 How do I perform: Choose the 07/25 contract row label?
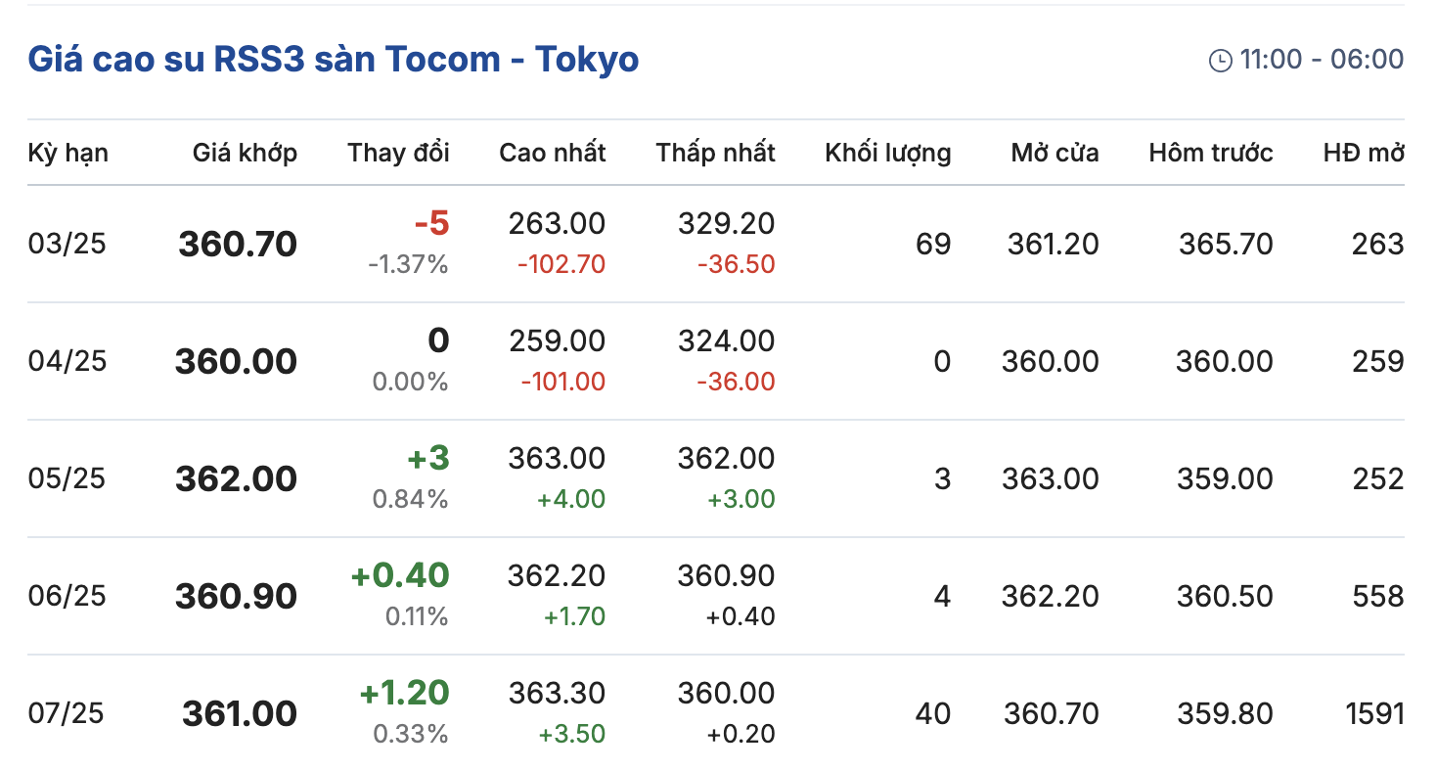click(x=66, y=713)
